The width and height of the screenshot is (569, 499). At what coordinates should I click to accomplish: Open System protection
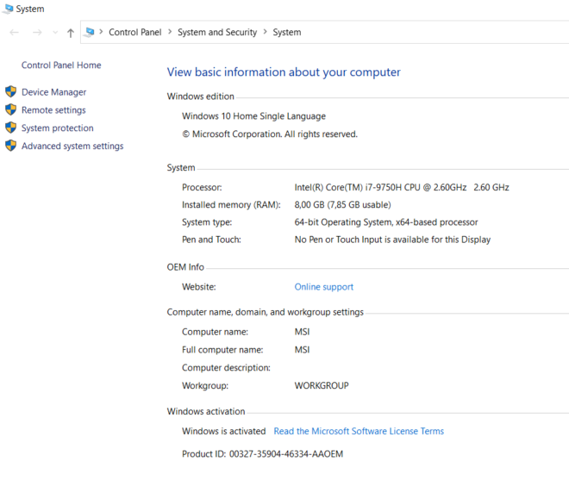click(58, 128)
